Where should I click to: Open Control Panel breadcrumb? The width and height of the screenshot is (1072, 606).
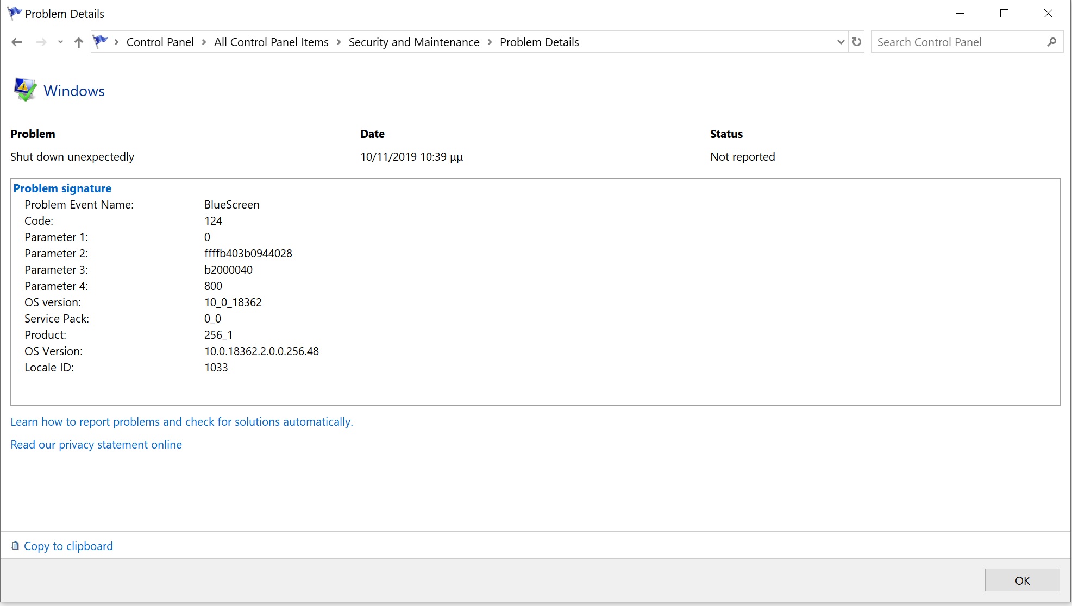160,42
